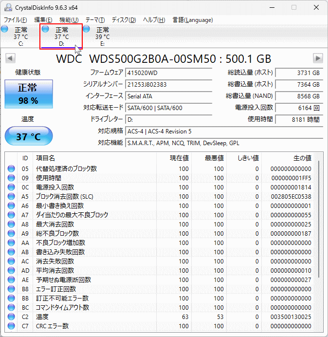Click status orb for ID BC row
The image size is (328, 337).
coord(11,308)
